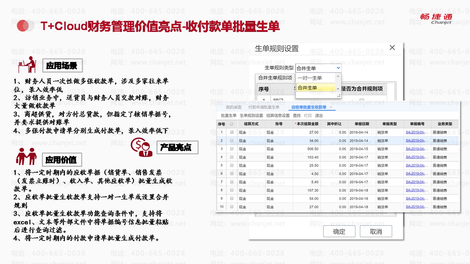Click the 34.00 amount cell
470x264 pixels.
307,140
